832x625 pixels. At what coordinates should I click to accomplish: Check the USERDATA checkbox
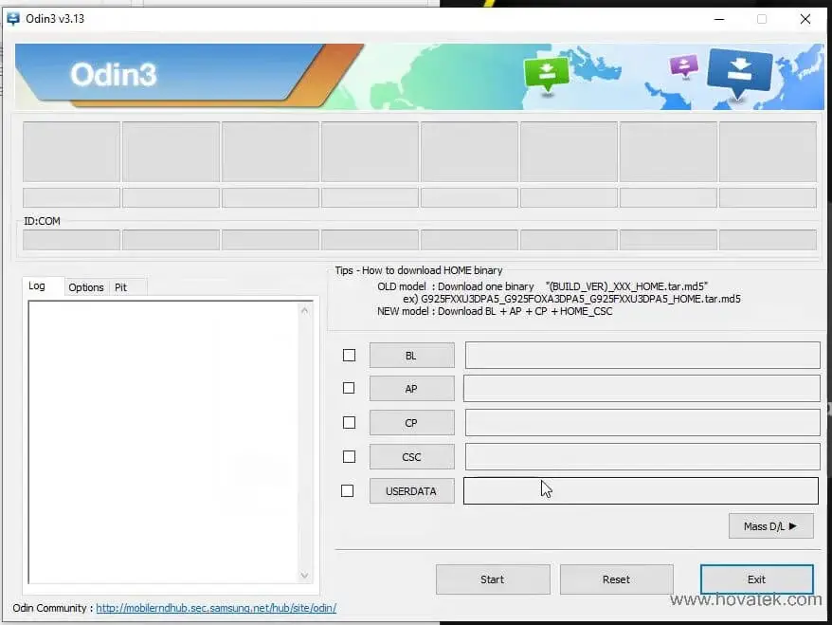(348, 490)
